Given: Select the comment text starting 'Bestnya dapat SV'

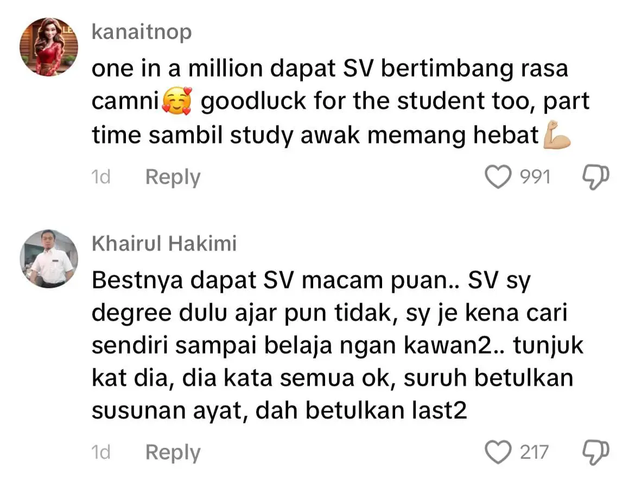Looking at the screenshot, I should point(338,345).
